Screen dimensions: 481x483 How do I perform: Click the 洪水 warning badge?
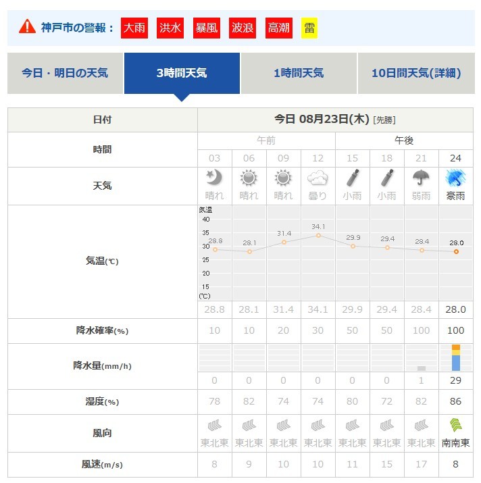point(170,28)
